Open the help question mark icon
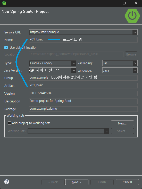This screenshot has height=189, width=142. (7, 182)
